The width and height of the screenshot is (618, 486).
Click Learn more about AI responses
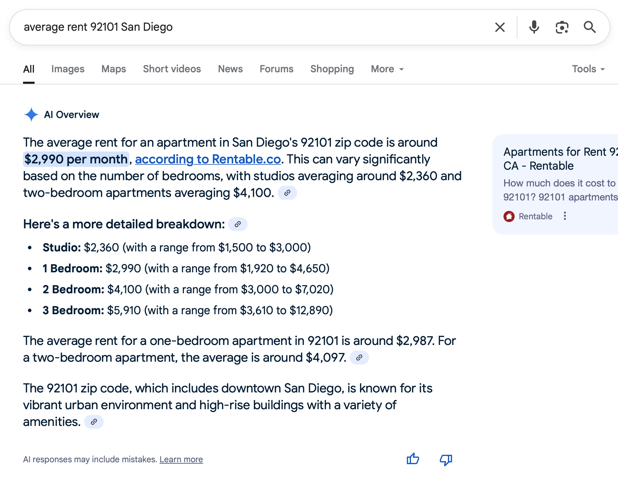pos(181,459)
